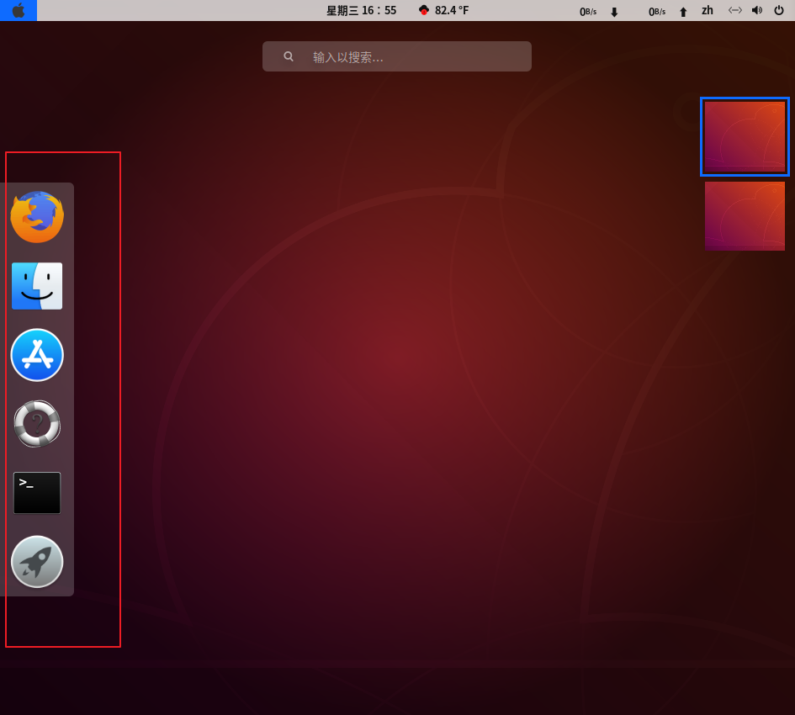Open the power system menu
Image resolution: width=795 pixels, height=715 pixels.
pyautogui.click(x=779, y=11)
